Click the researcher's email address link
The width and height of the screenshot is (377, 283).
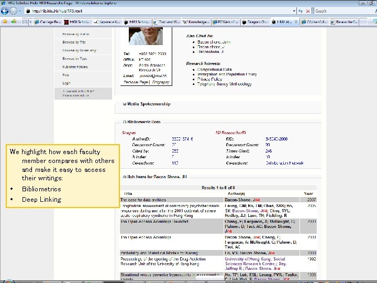(x=153, y=75)
